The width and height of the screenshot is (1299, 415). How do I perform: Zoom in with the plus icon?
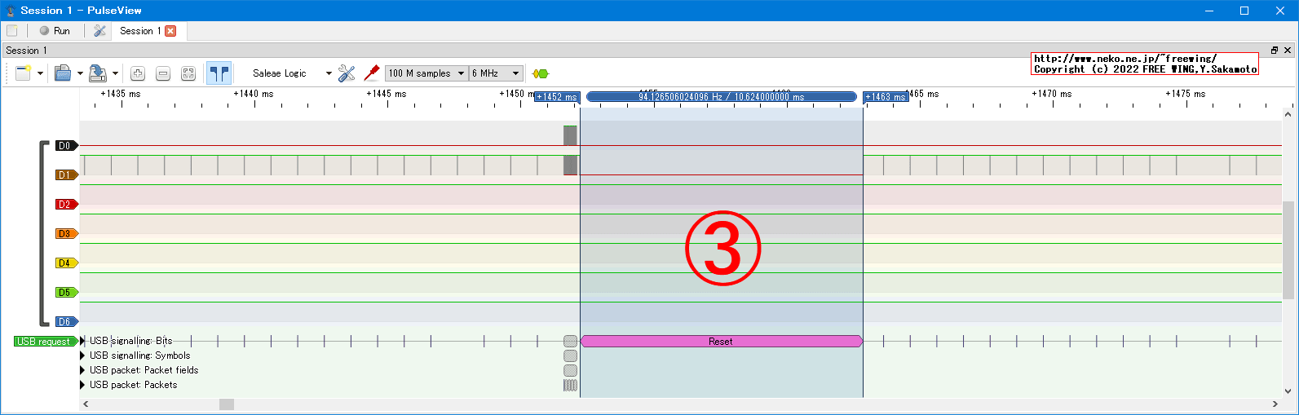(138, 73)
